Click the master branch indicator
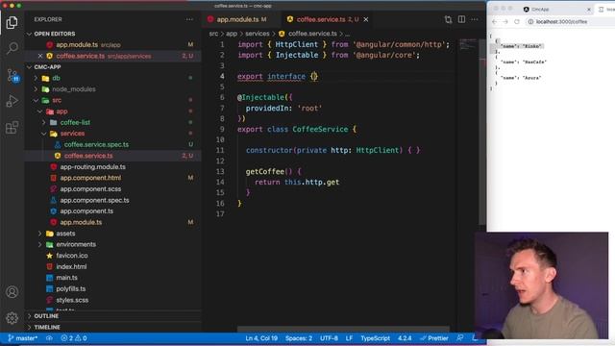Image resolution: width=615 pixels, height=346 pixels. click(23, 338)
